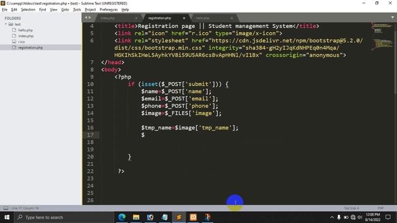Click the network tray icon
The image size is (397, 223).
[x=353, y=217]
